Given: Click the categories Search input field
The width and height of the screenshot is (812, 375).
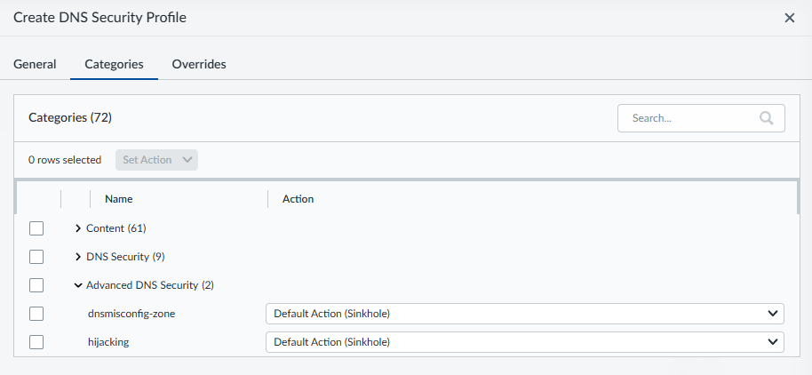Looking at the screenshot, I should (x=689, y=118).
